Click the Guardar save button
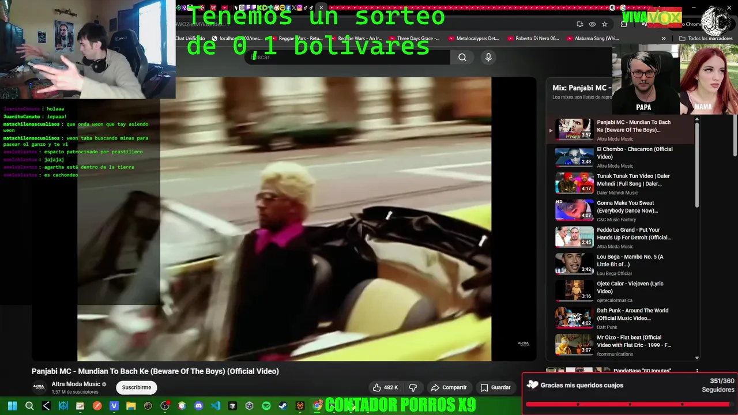This screenshot has height=415, width=738. tap(495, 387)
